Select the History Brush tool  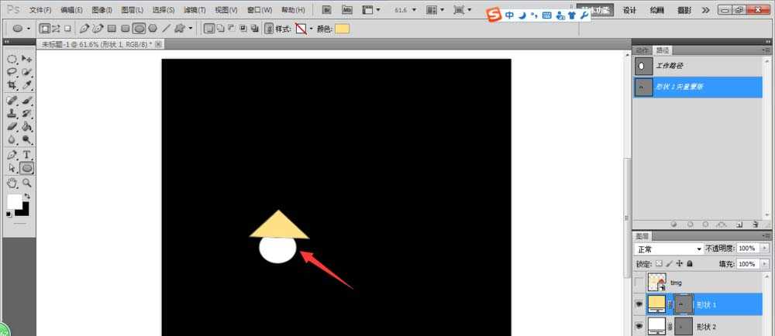click(27, 114)
